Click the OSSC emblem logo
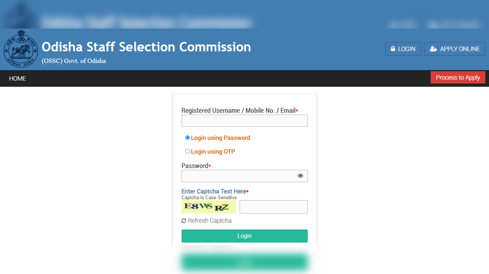489x274 pixels. point(21,49)
